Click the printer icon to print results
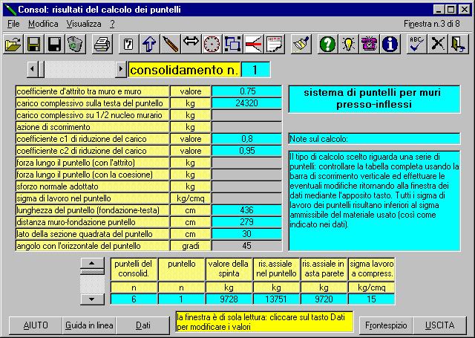 coord(102,45)
